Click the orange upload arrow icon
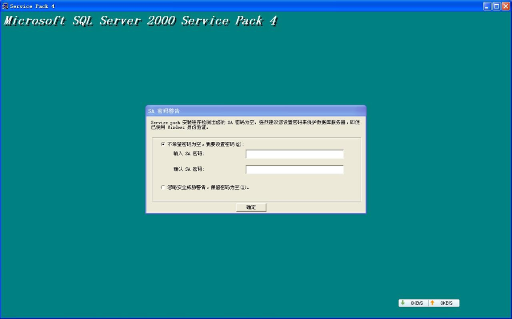Screen dimensions: 512x319 (x=432, y=303)
